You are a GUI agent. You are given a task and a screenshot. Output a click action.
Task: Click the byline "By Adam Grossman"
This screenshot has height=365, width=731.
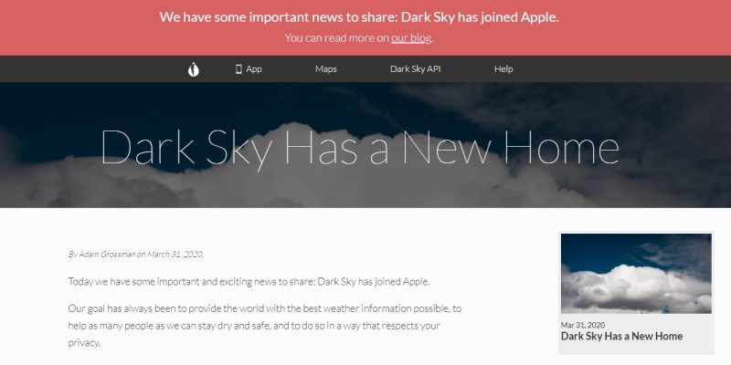tap(102, 255)
